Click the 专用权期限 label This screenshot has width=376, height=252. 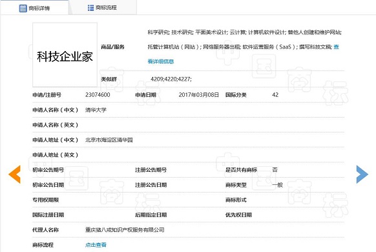(x=46, y=200)
